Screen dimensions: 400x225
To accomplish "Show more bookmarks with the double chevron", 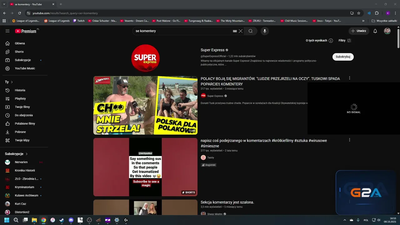I will point(363,21).
